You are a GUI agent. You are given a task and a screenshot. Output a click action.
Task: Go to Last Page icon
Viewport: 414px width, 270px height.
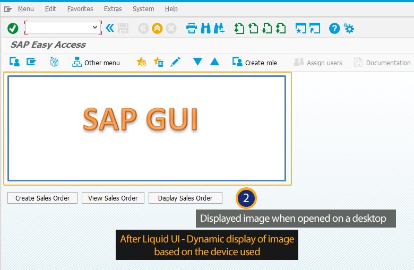coord(281,28)
